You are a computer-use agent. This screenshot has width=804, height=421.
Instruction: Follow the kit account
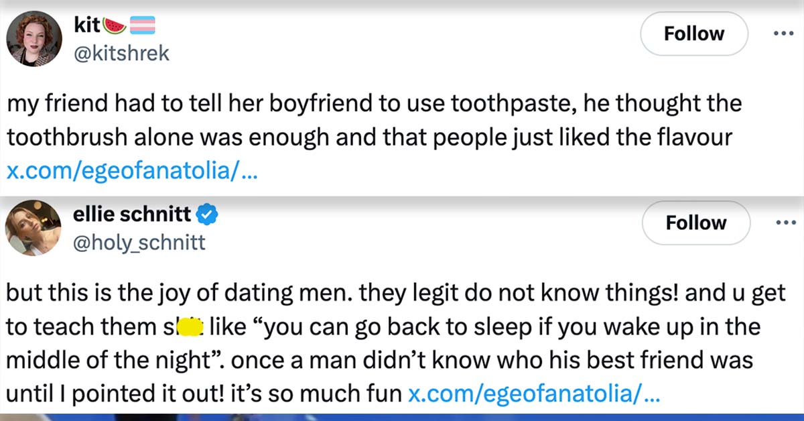coord(693,34)
